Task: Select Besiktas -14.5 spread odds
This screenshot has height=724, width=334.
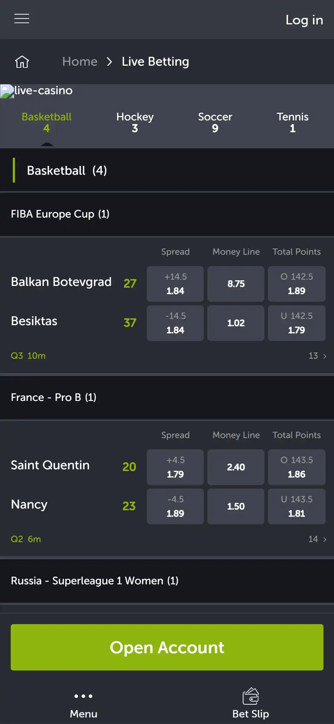Action: point(175,323)
